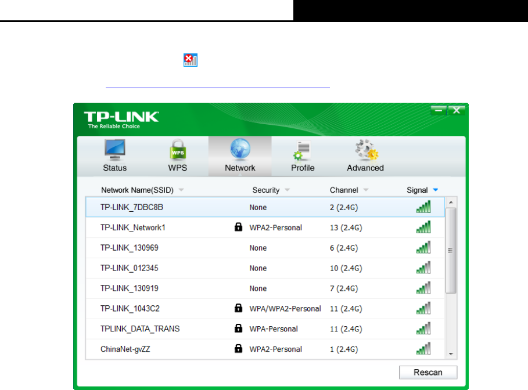Click signal bars of TP-LINK_7DBC8B

tap(423, 207)
